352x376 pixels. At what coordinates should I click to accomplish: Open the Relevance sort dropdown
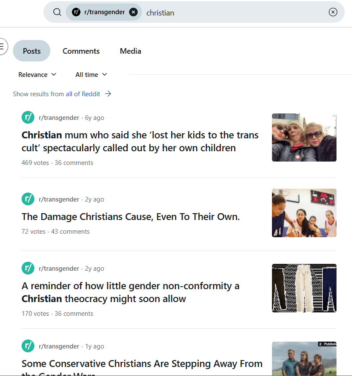(37, 74)
